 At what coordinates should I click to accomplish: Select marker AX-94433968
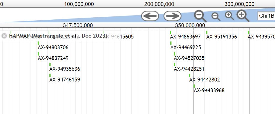coord(209,90)
